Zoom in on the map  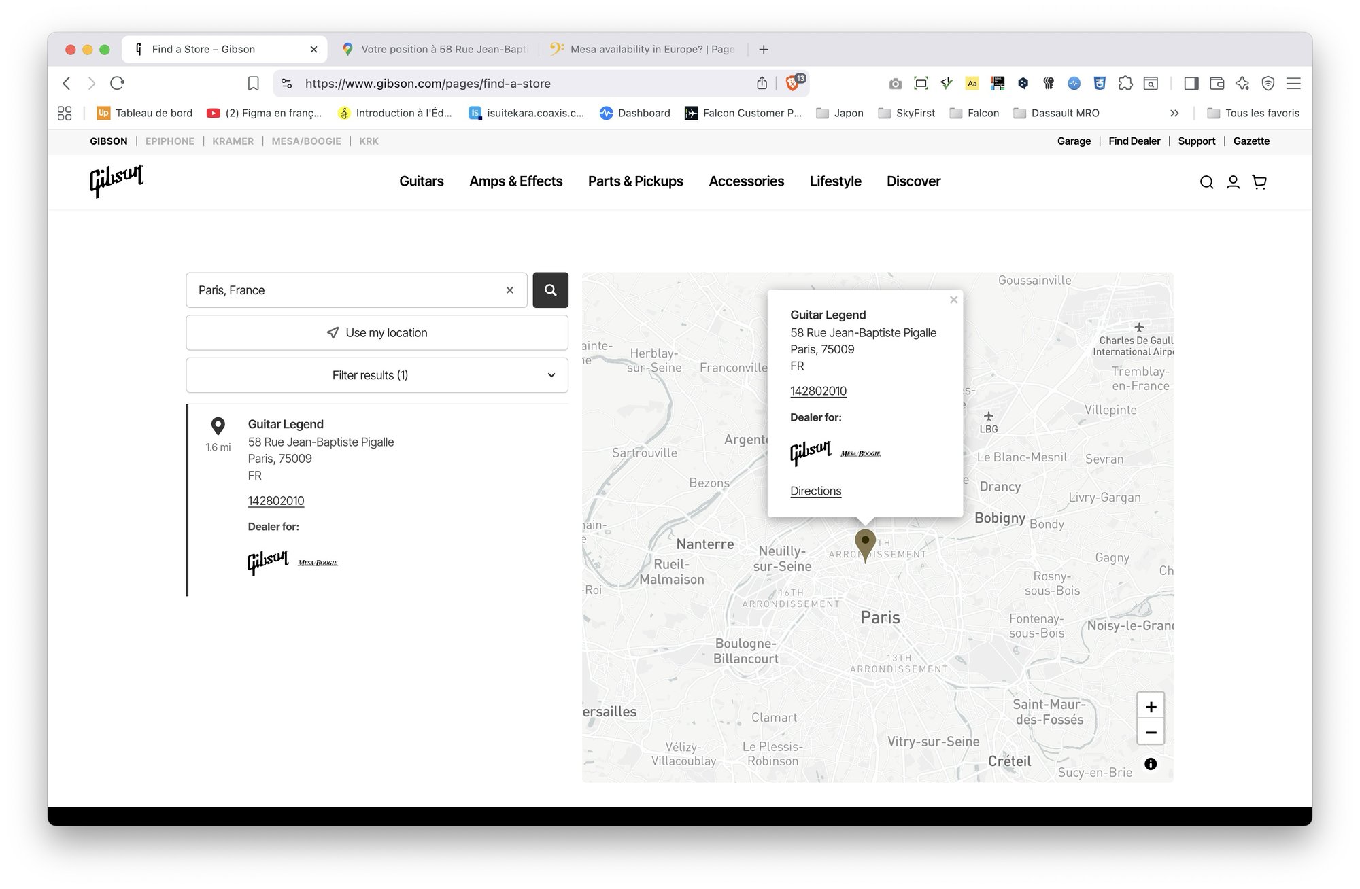click(x=1151, y=707)
